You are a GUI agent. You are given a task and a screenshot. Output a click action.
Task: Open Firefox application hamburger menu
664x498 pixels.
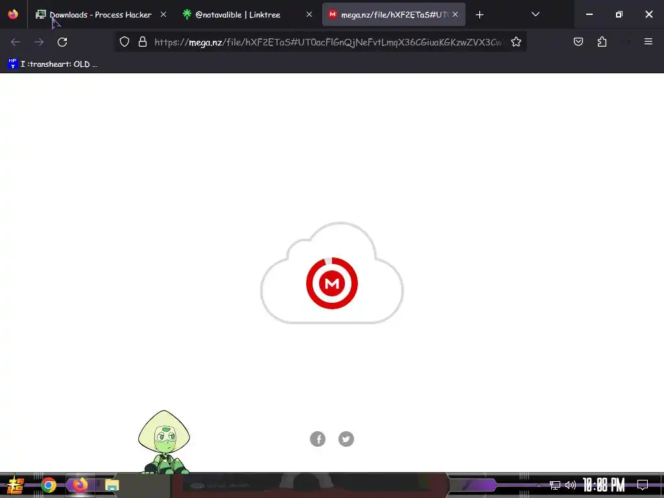click(x=648, y=41)
